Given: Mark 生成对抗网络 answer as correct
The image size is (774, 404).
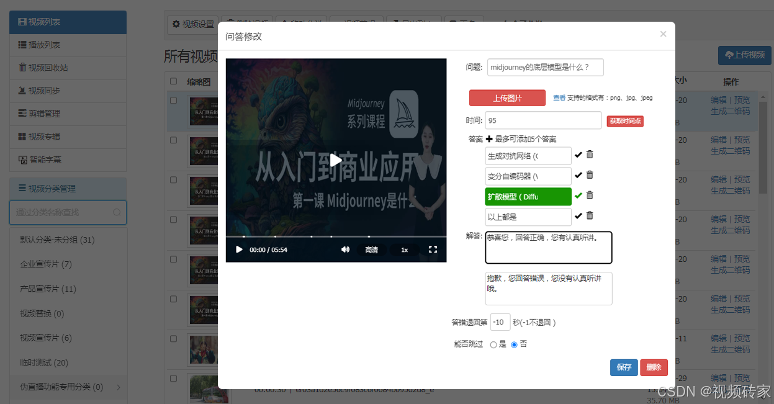Looking at the screenshot, I should [578, 155].
